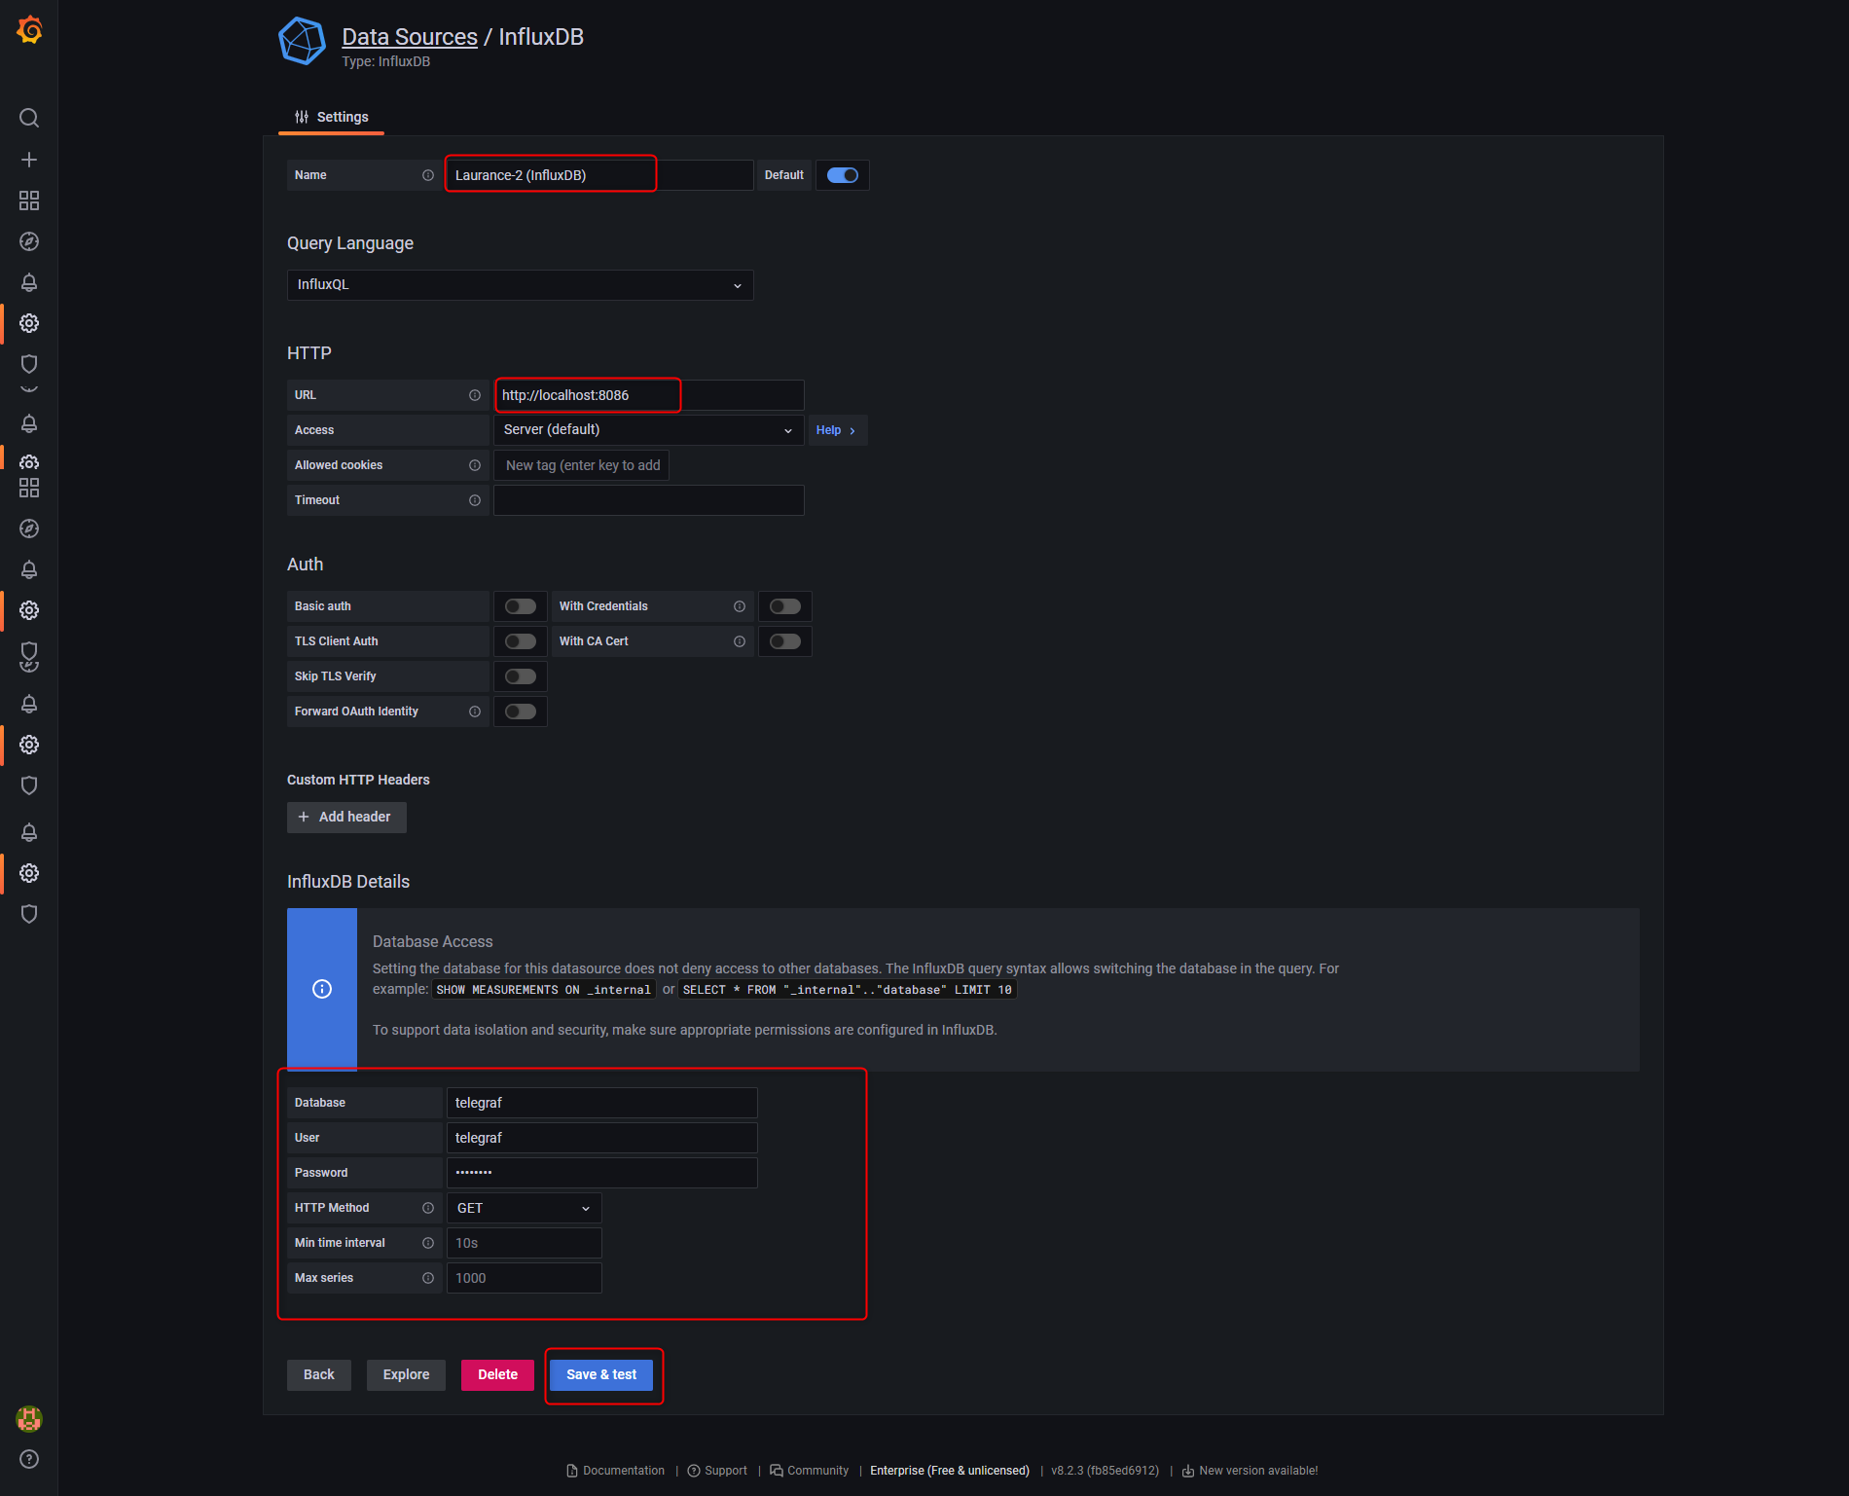Click the User input field
The image size is (1849, 1496).
click(602, 1138)
